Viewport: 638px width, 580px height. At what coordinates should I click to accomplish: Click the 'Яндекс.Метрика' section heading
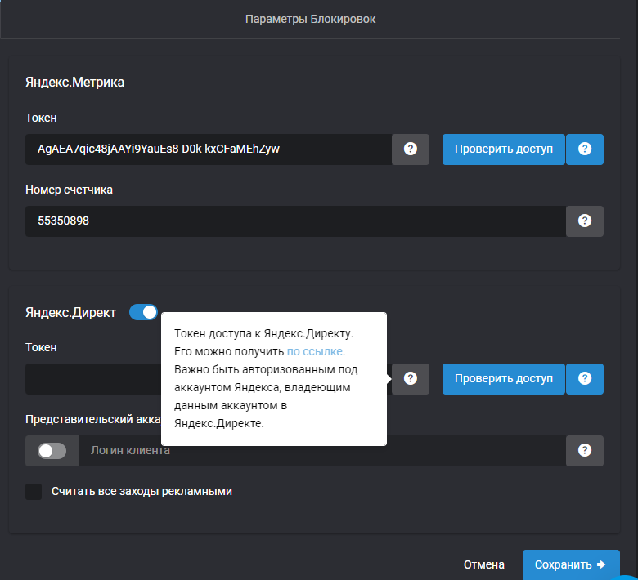coord(75,83)
